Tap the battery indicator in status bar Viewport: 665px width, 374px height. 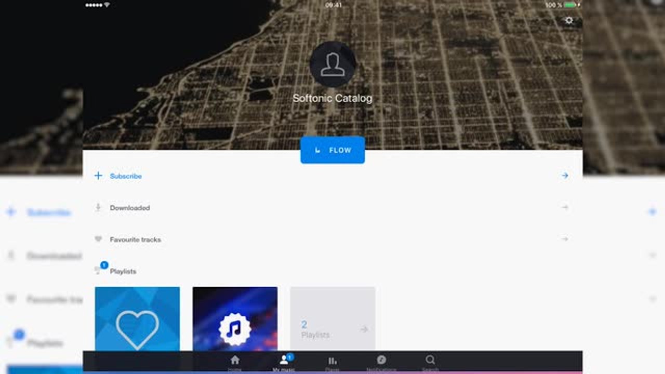tap(569, 5)
